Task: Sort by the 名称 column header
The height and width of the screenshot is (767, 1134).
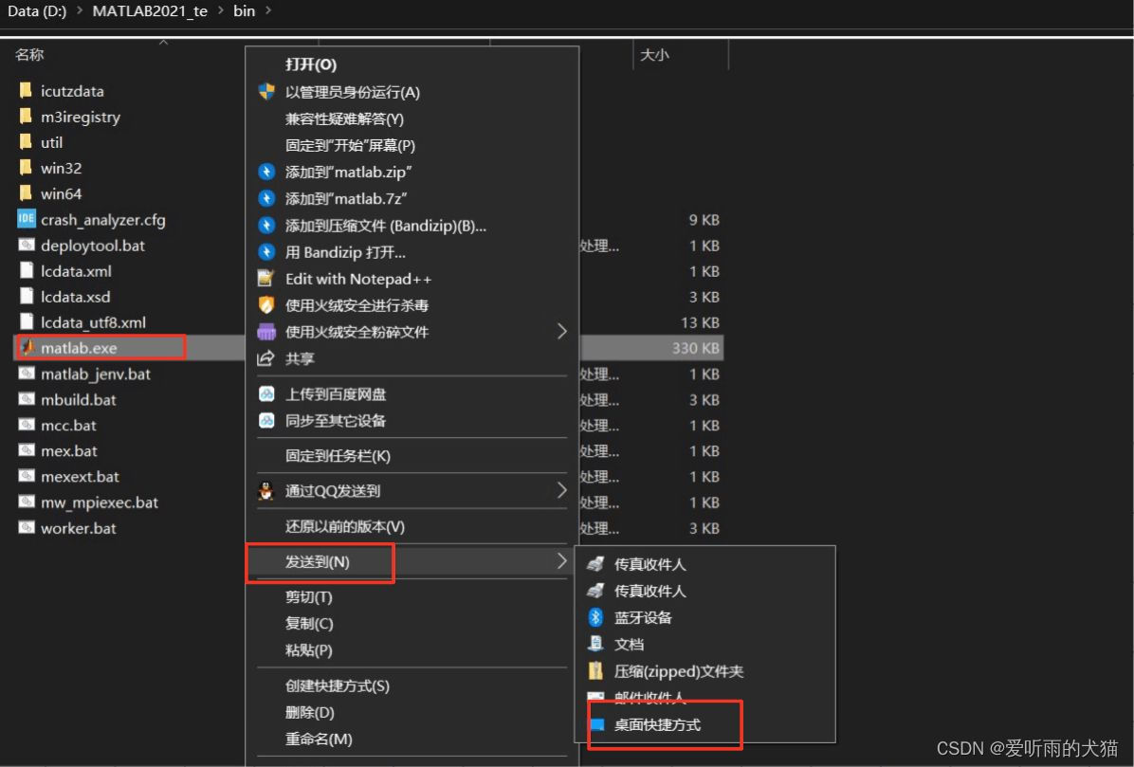Action: click(x=29, y=54)
